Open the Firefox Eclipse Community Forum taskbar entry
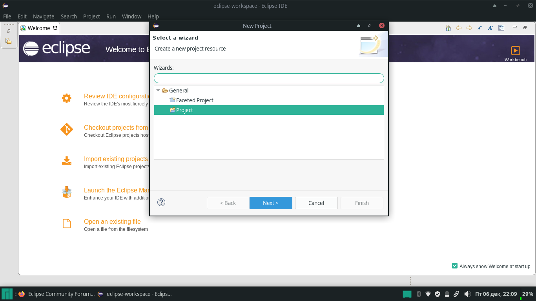 pyautogui.click(x=57, y=294)
